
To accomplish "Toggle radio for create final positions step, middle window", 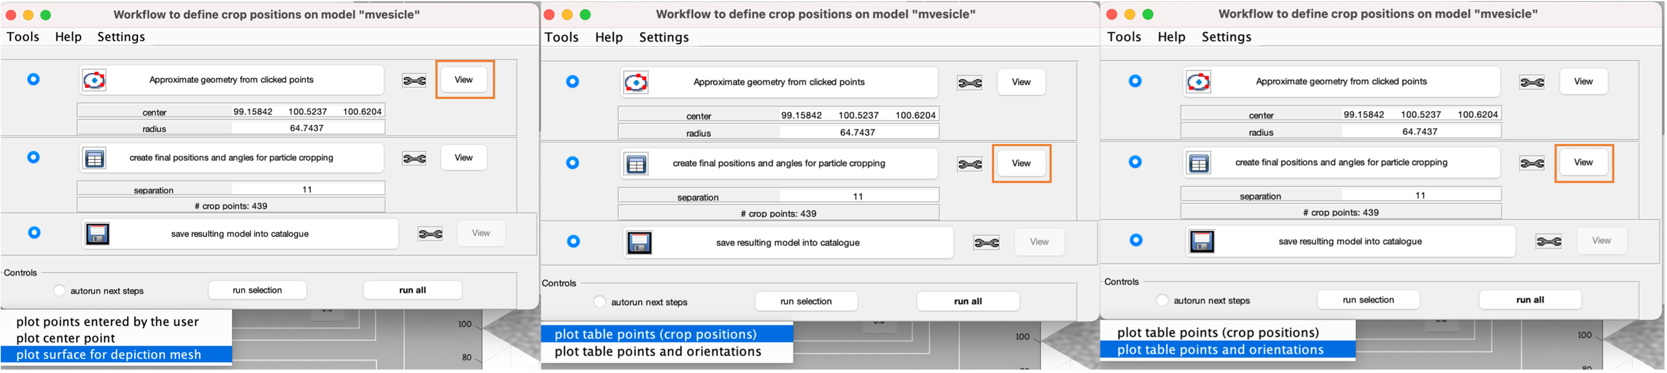I will coord(573,163).
